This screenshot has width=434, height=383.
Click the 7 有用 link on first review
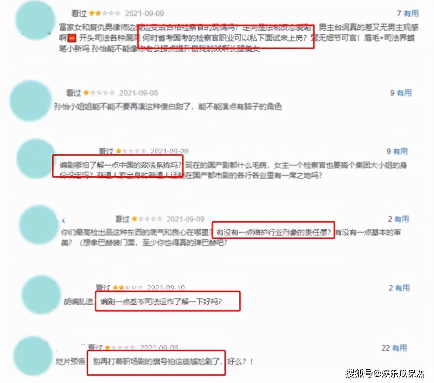(x=408, y=13)
